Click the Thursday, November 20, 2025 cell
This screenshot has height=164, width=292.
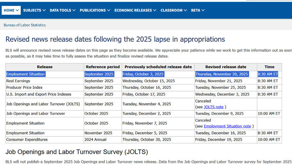(222, 74)
